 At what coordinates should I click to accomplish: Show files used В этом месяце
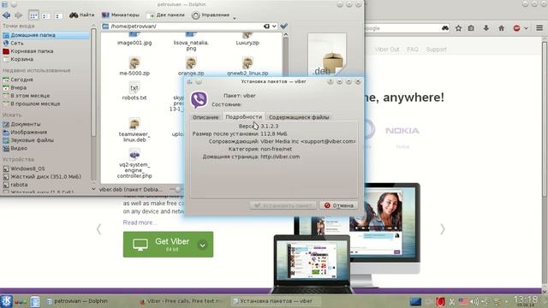click(27, 95)
